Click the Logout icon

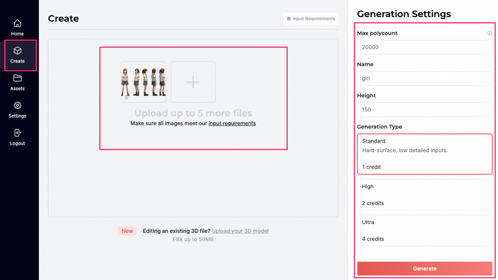click(17, 133)
